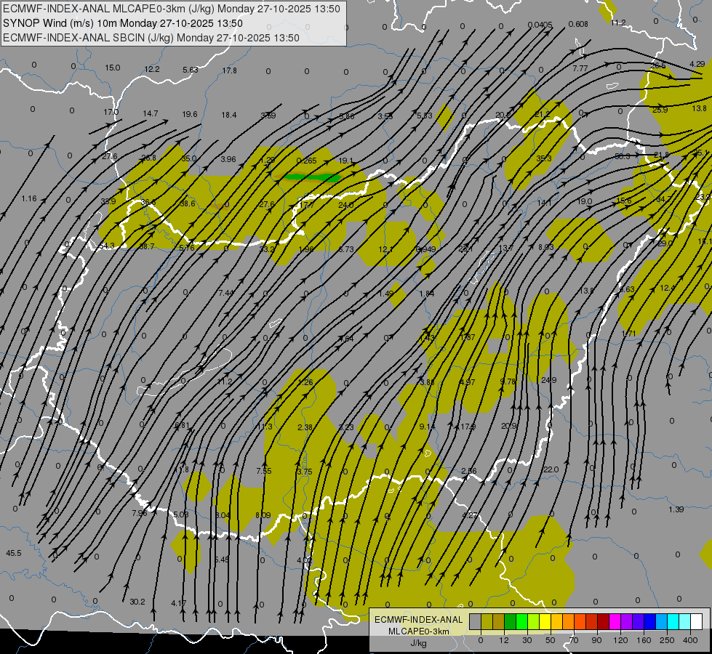Screen dimensions: 712x654
Task: Click the map value '12.4'
Action: pos(668,288)
